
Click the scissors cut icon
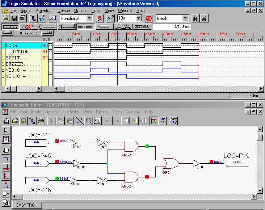pos(51,121)
